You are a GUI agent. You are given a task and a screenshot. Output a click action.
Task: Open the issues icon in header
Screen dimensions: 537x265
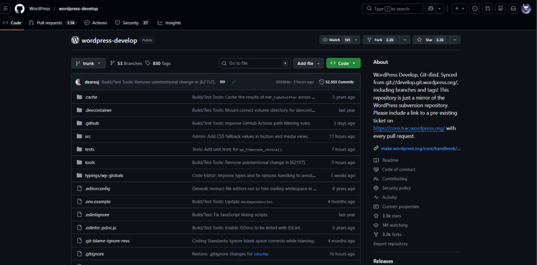pos(475,9)
